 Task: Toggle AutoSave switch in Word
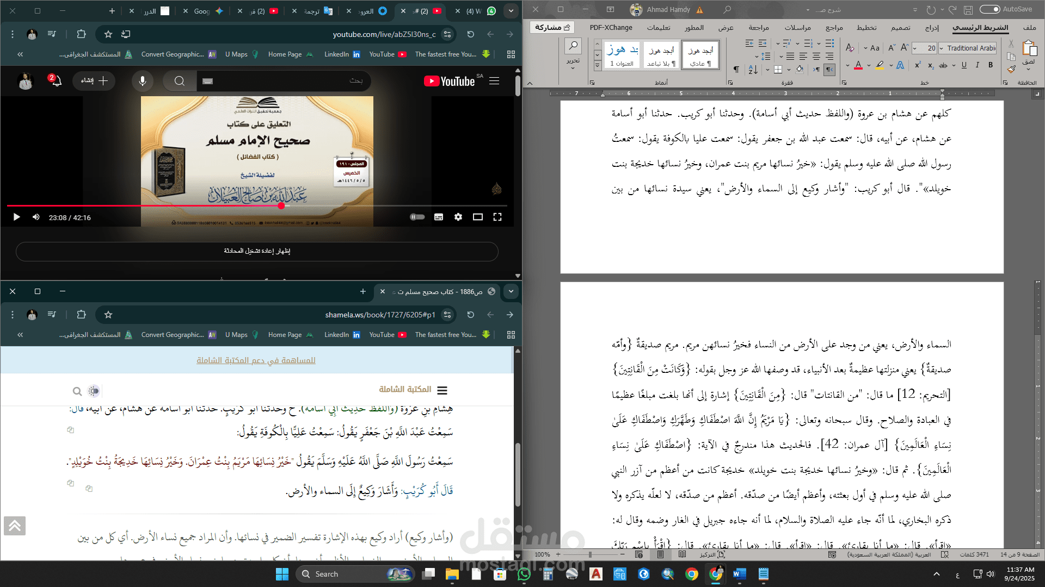click(x=989, y=9)
